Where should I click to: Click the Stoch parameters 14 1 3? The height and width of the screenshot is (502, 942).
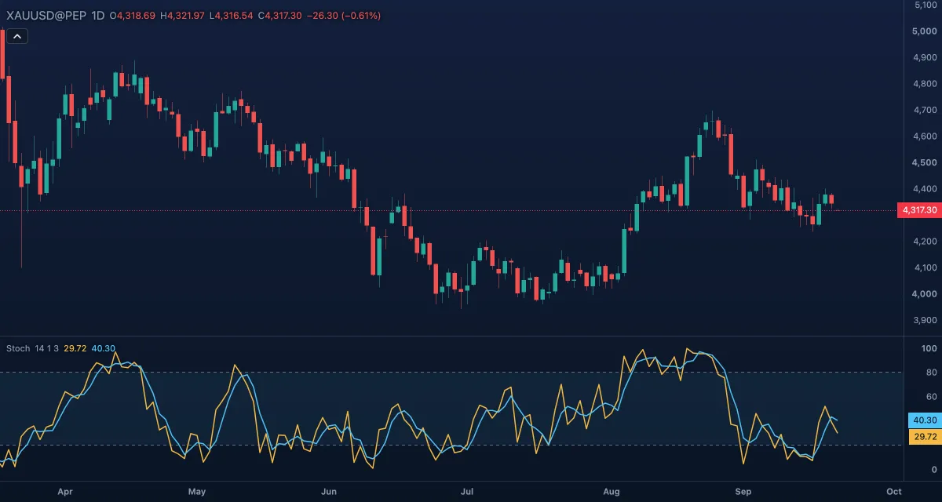tap(47, 348)
